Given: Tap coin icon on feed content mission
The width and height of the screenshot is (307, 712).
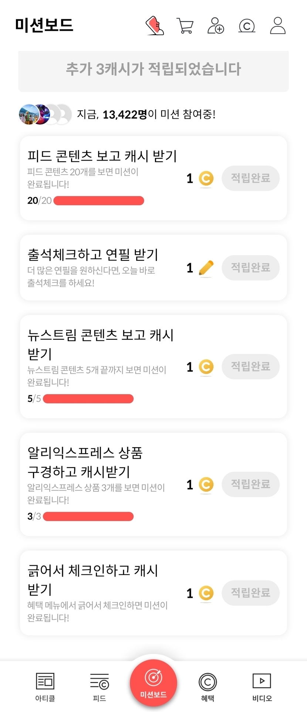Looking at the screenshot, I should click(x=206, y=178).
